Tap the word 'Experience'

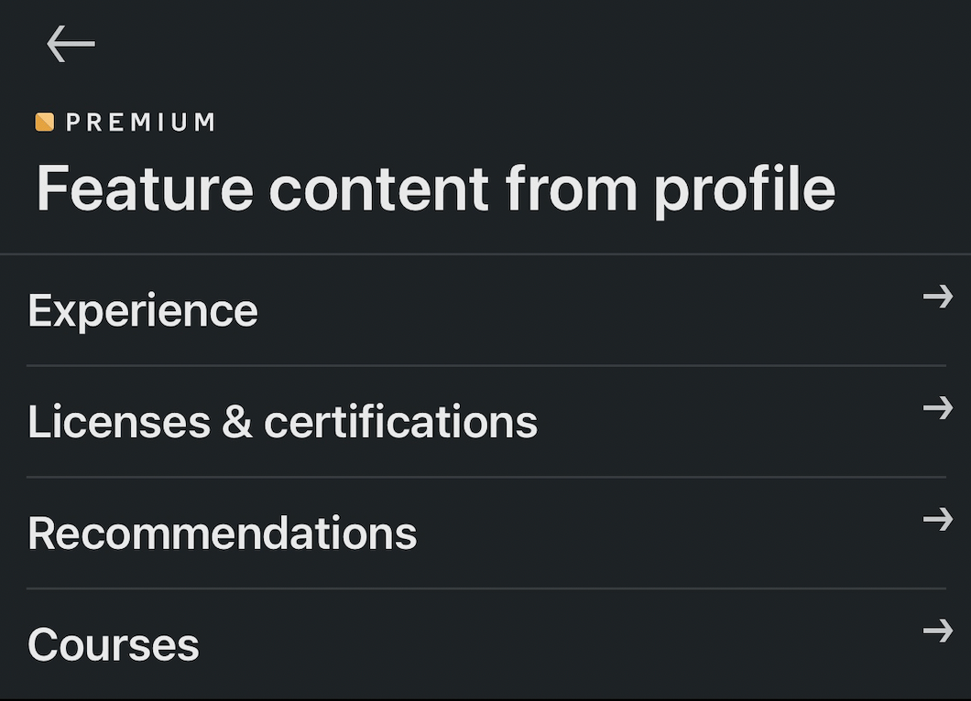pyautogui.click(x=143, y=311)
